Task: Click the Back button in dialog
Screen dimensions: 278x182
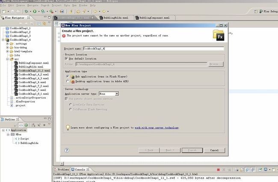Action: click(149, 150)
